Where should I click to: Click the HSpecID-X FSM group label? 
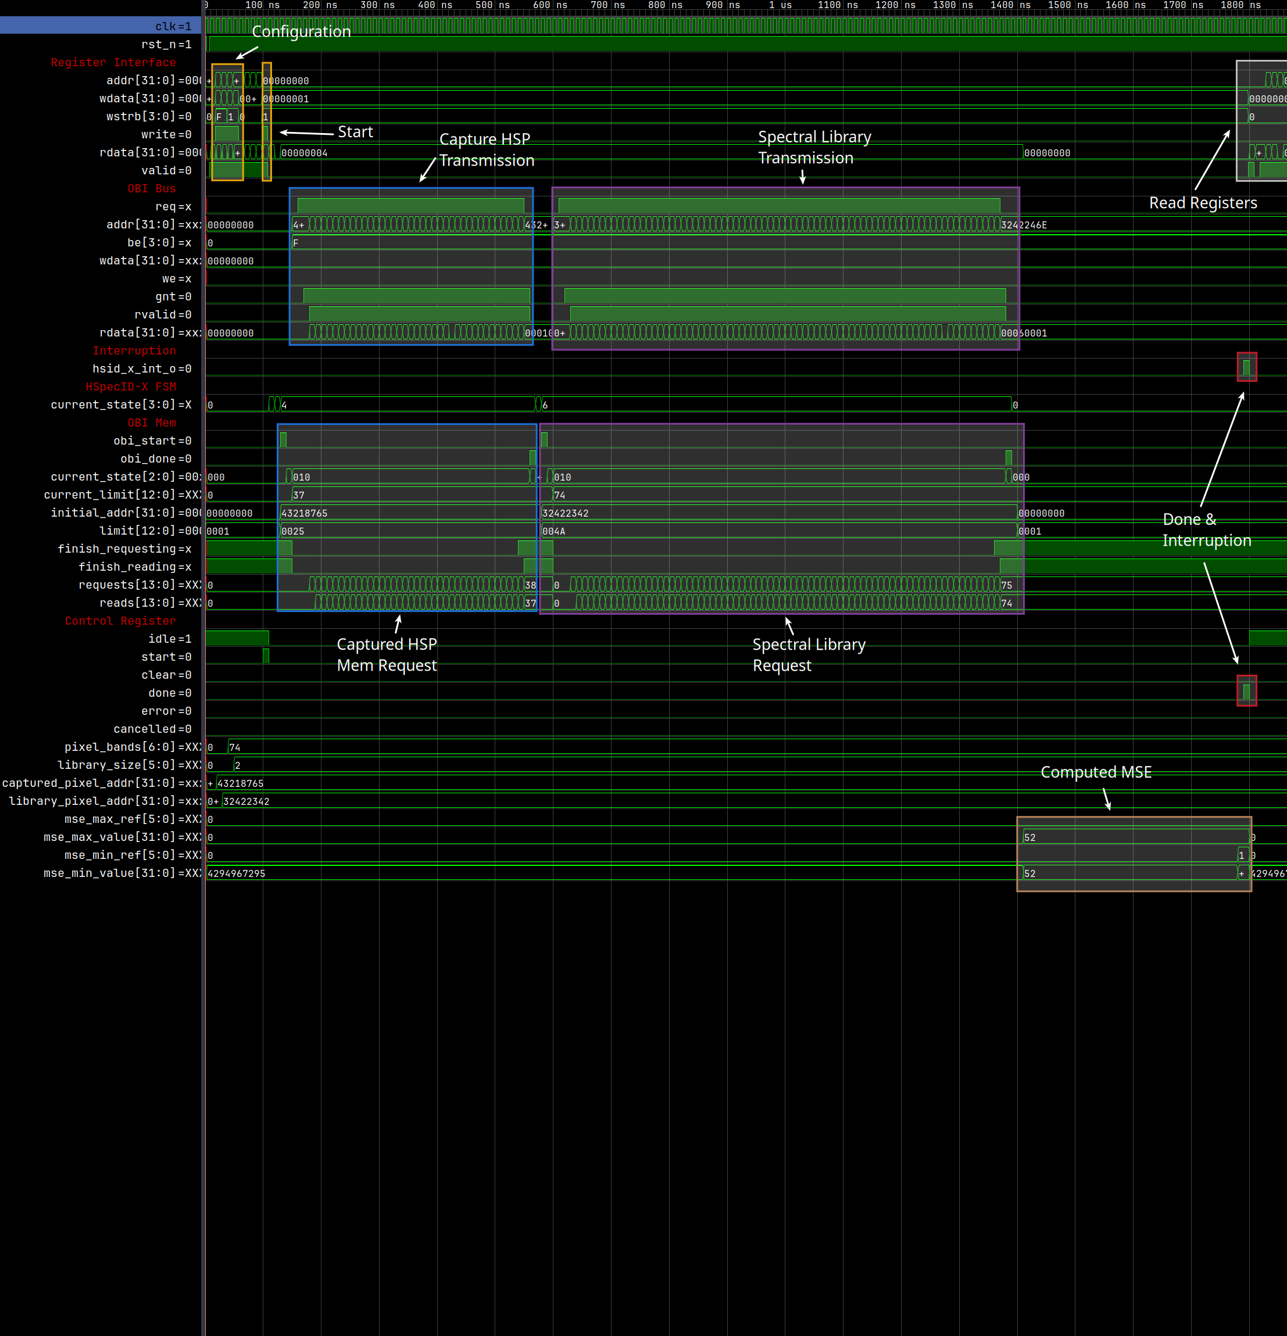(131, 386)
